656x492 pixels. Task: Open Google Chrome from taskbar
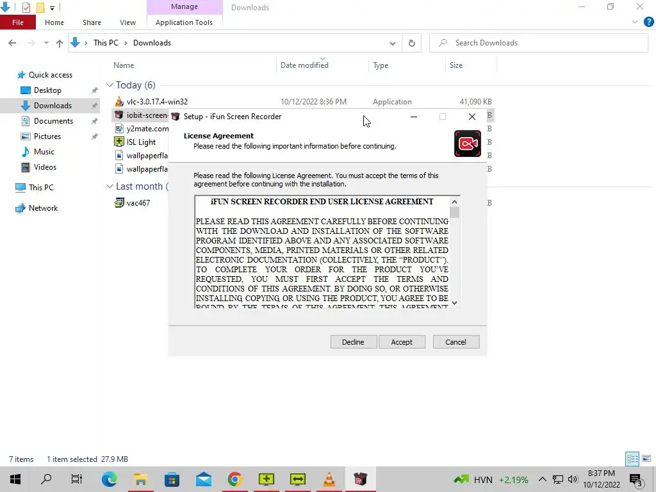(x=234, y=479)
